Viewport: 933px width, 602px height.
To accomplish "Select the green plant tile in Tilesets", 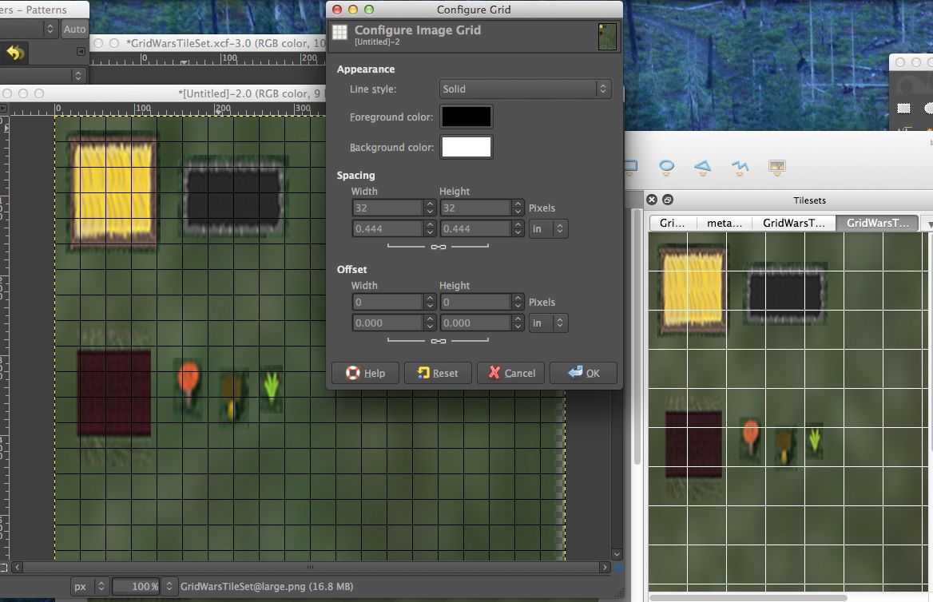I will click(x=815, y=440).
